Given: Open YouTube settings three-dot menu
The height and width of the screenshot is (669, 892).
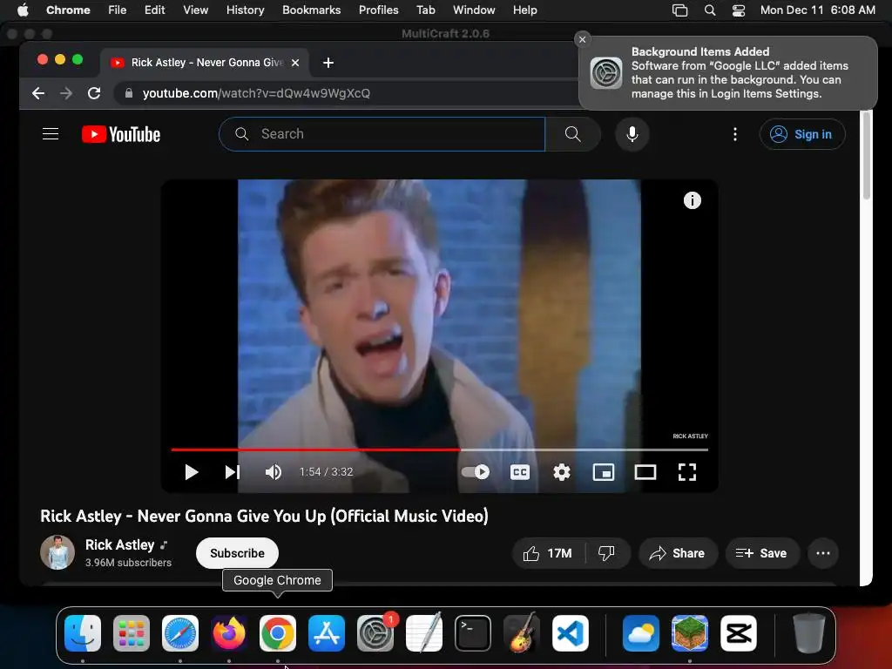Looking at the screenshot, I should (x=735, y=134).
